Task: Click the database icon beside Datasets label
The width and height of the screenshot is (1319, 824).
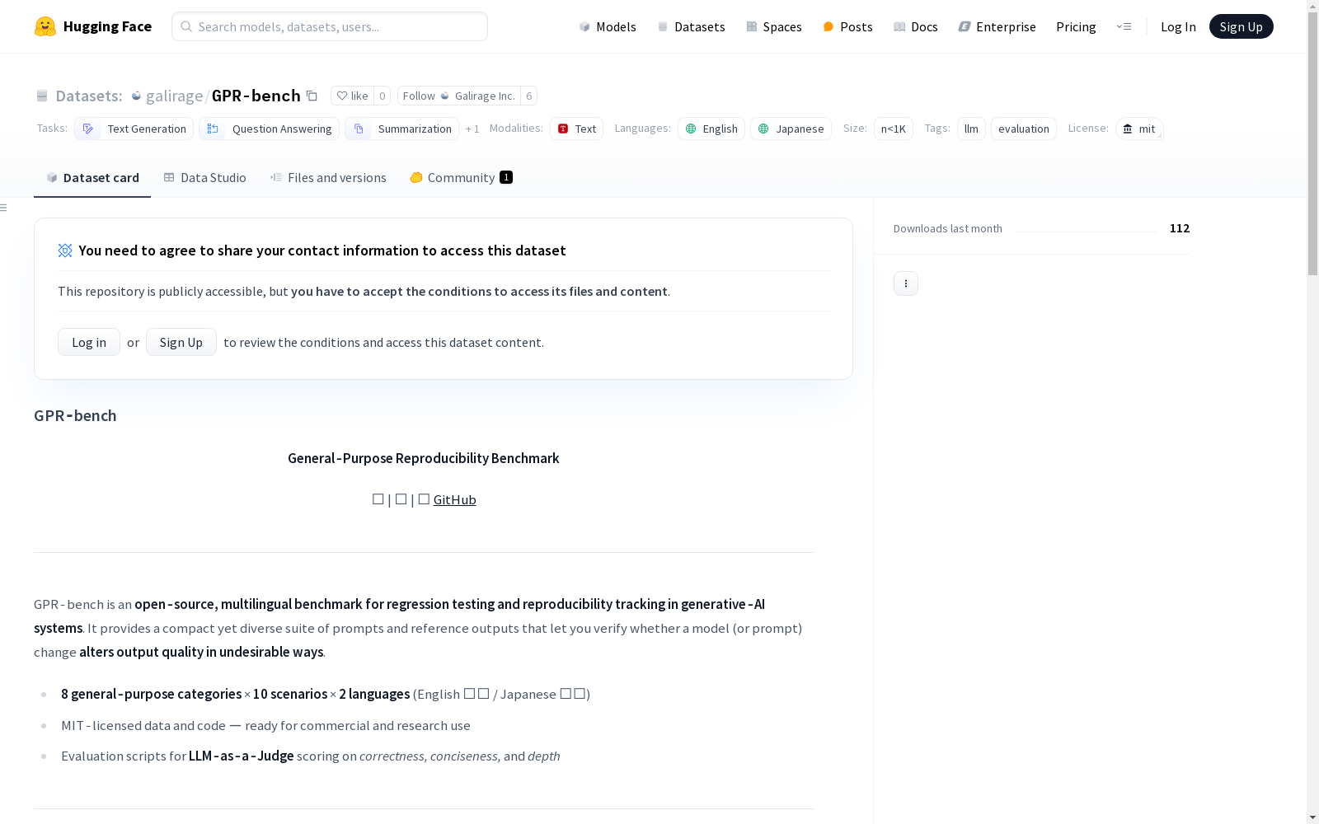Action: (42, 96)
